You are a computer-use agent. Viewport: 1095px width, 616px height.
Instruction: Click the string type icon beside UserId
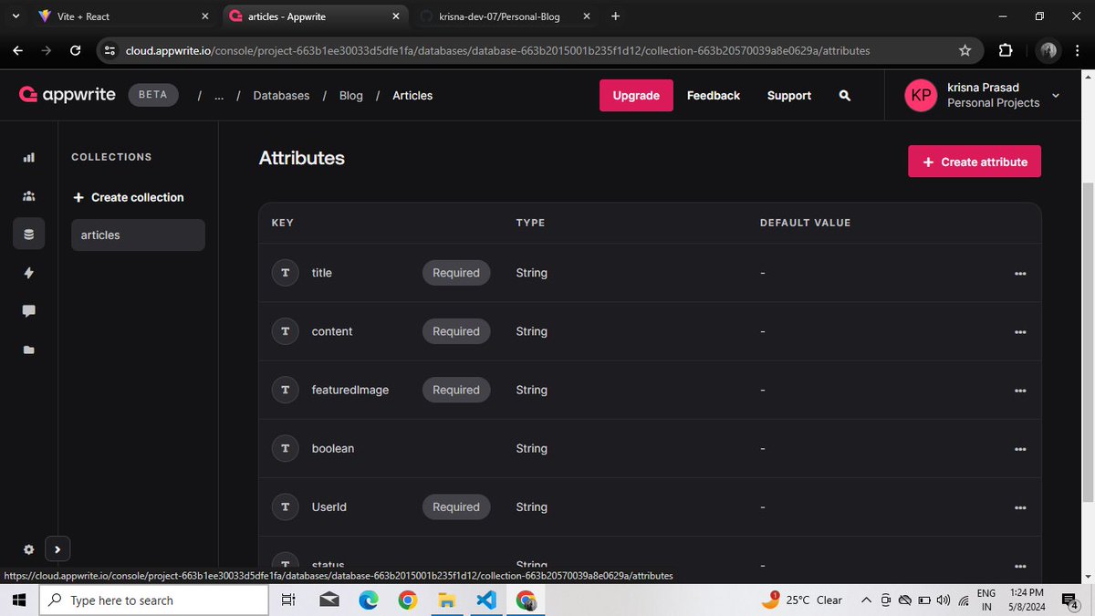[286, 506]
